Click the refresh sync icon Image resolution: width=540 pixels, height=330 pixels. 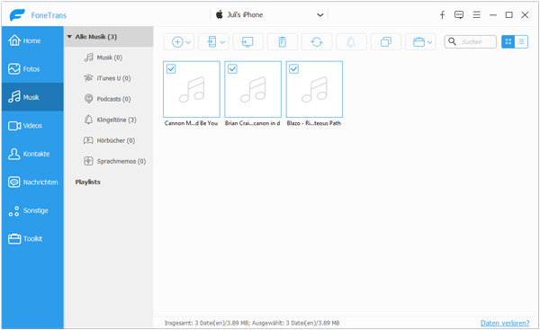[317, 42]
